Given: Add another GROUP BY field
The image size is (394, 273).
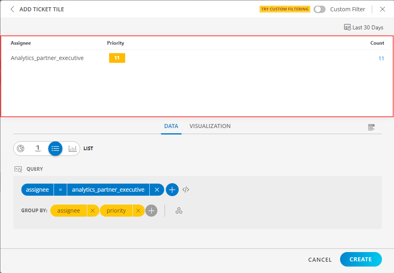Looking at the screenshot, I should click(151, 210).
